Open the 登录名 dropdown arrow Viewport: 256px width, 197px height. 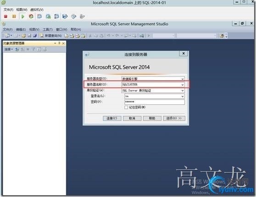click(183, 96)
